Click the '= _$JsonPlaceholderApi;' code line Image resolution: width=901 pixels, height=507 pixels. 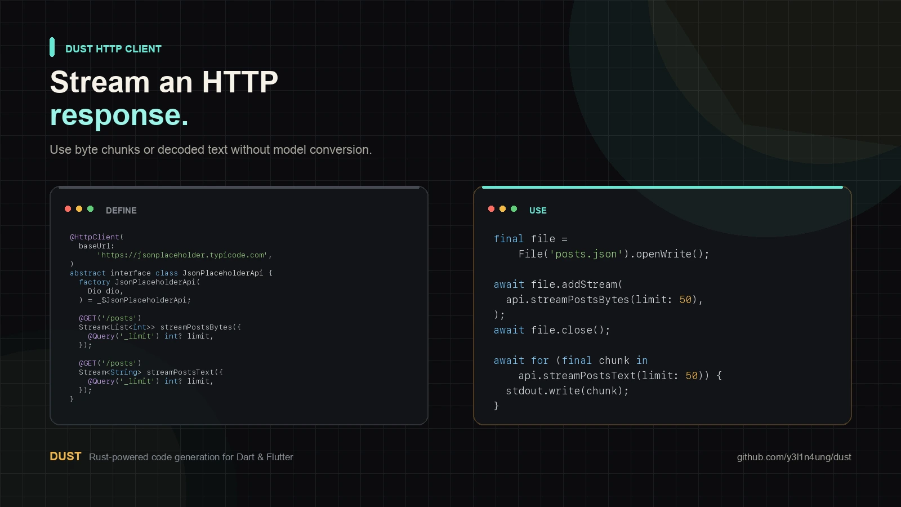135,300
